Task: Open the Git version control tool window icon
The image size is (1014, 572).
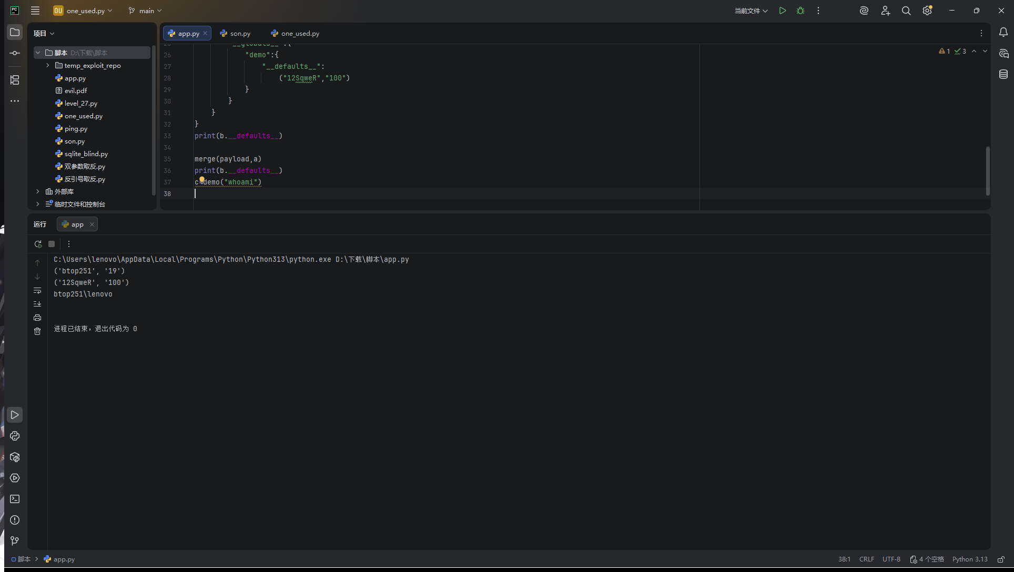Action: pyautogui.click(x=15, y=541)
